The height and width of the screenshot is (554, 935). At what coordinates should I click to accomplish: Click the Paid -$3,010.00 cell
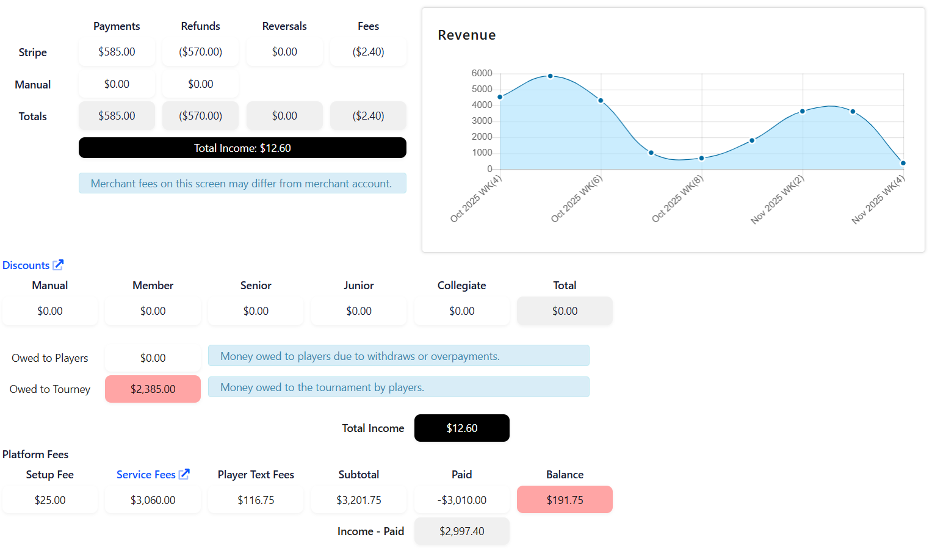pyautogui.click(x=462, y=500)
